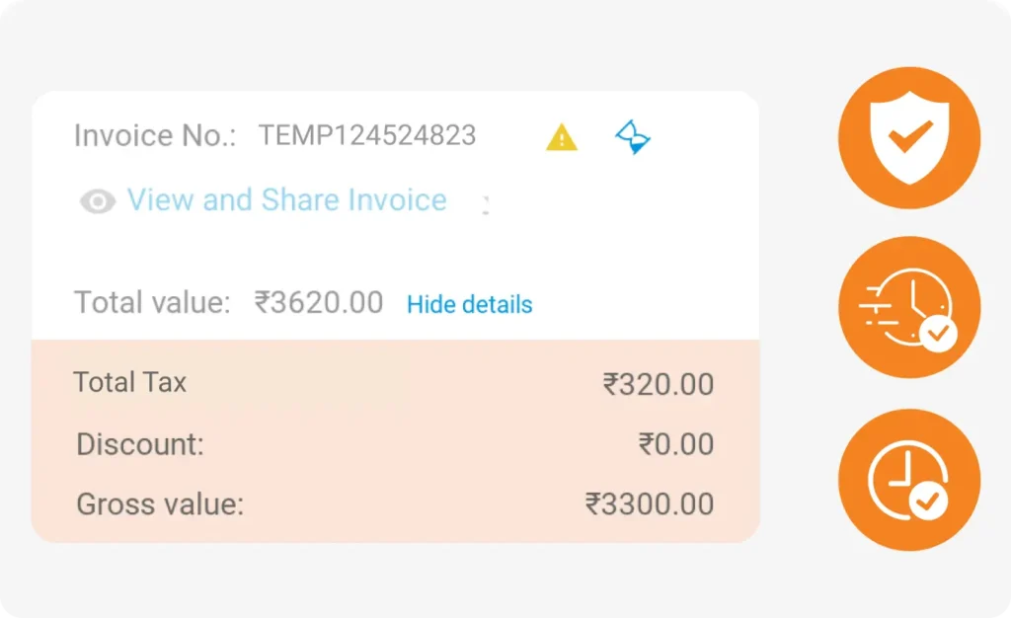This screenshot has width=1011, height=618.
Task: Click the orange fast delivery clock icon
Action: pos(909,307)
